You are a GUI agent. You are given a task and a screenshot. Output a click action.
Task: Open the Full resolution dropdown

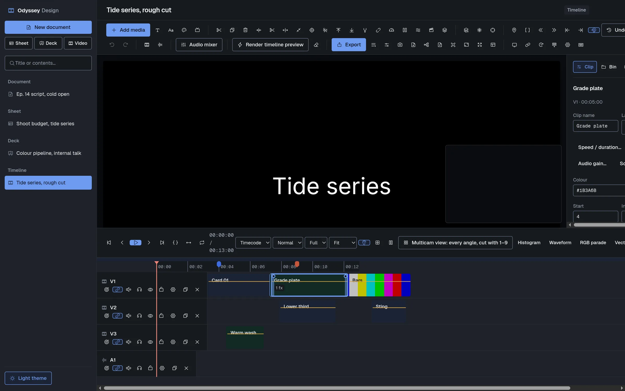(316, 243)
